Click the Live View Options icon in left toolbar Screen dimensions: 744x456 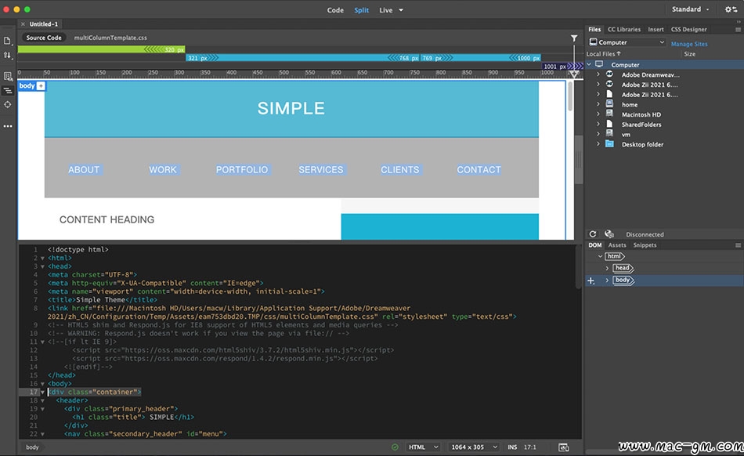coord(8,76)
